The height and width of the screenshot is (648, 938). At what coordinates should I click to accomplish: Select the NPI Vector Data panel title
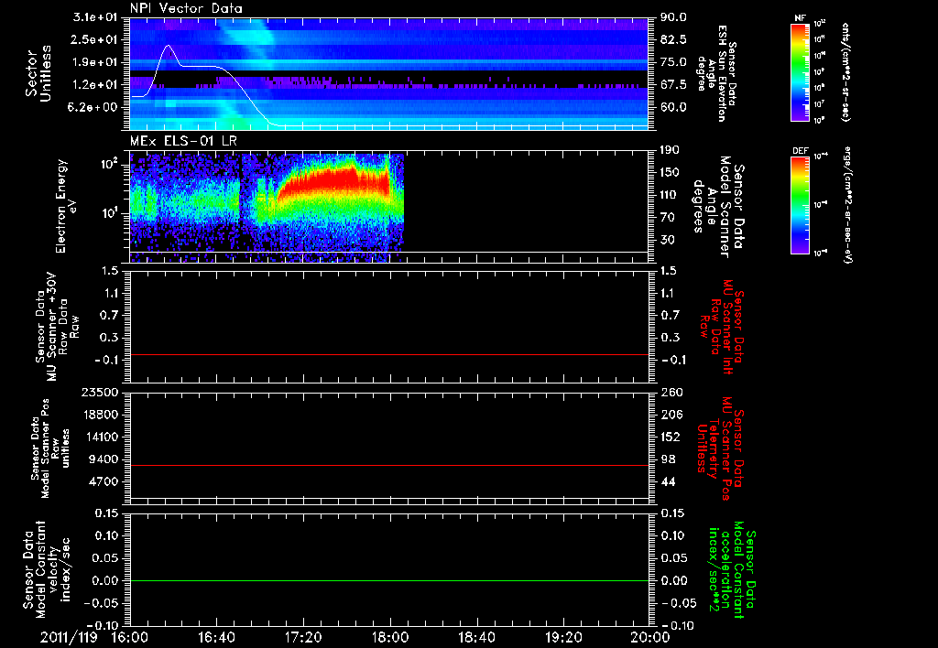[x=186, y=9]
